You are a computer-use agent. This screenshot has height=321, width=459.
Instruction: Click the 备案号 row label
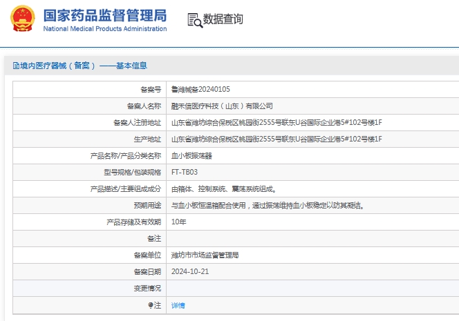pyautogui.click(x=151, y=90)
